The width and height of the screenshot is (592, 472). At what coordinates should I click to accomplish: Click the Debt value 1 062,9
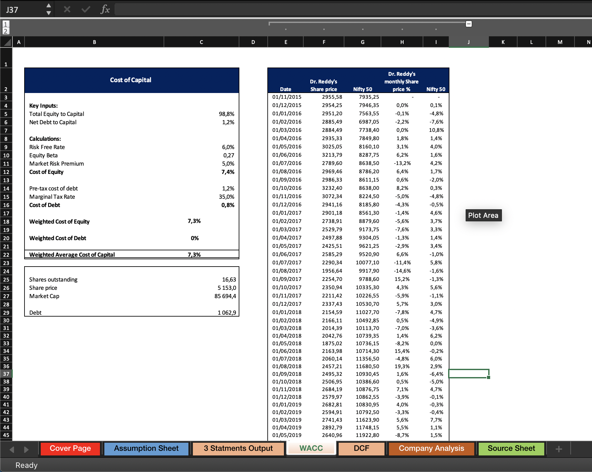227,313
